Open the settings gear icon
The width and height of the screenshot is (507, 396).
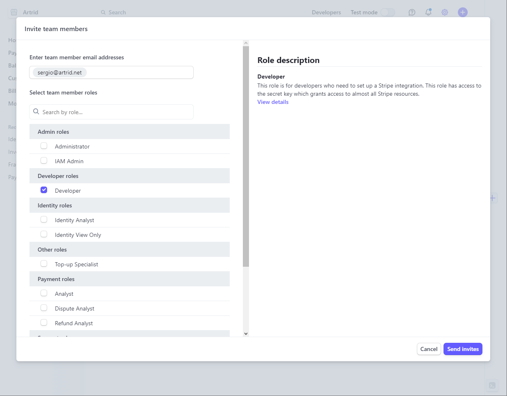(x=445, y=12)
